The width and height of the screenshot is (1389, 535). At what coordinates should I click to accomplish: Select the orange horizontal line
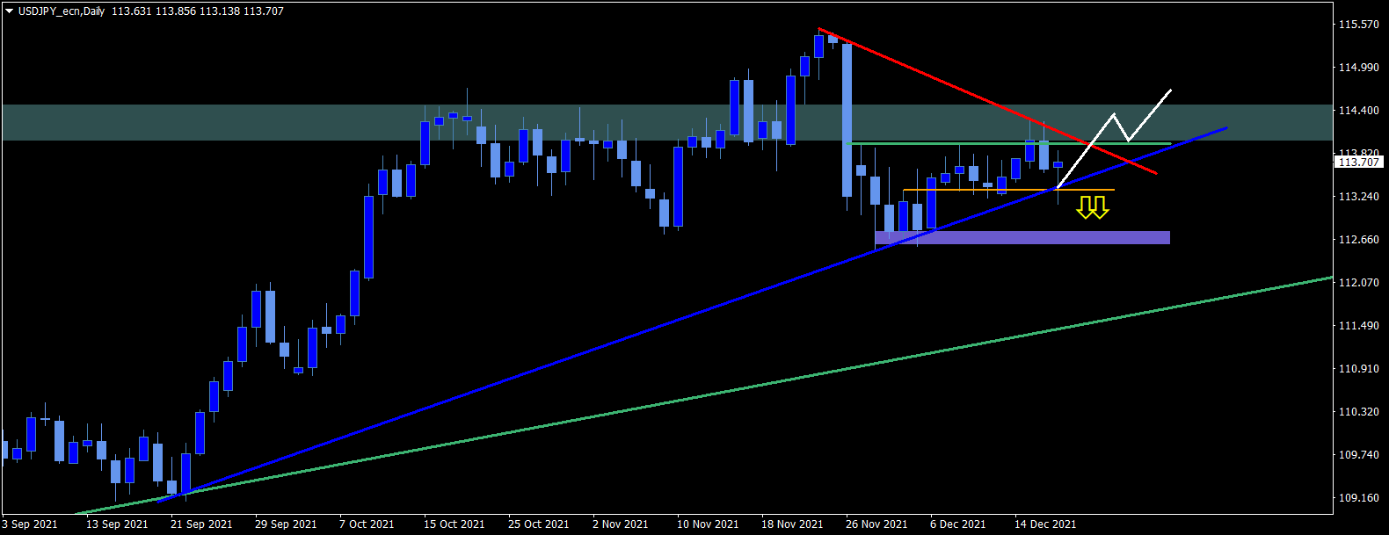point(1009,190)
